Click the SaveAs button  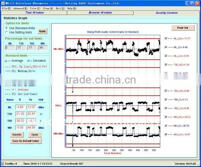pos(17,135)
